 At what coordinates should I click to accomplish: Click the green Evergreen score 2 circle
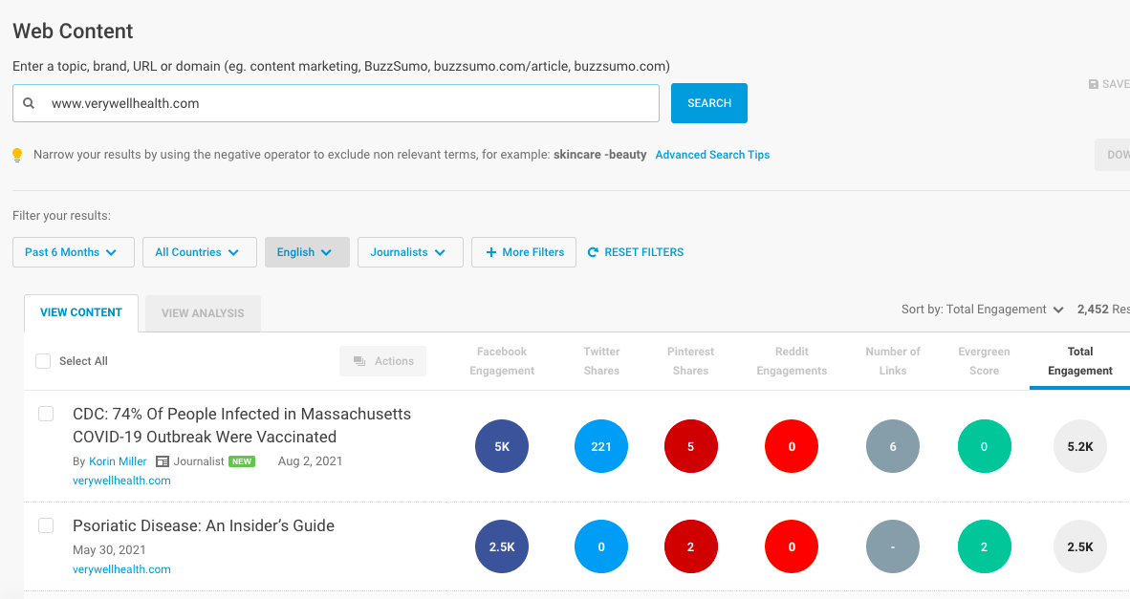point(984,547)
